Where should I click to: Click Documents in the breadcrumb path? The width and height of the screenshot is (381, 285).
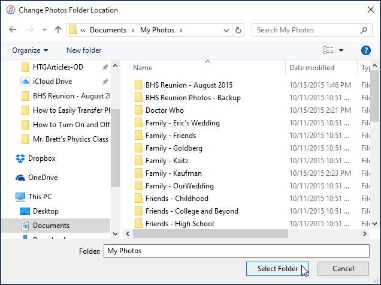pyautogui.click(x=108, y=29)
